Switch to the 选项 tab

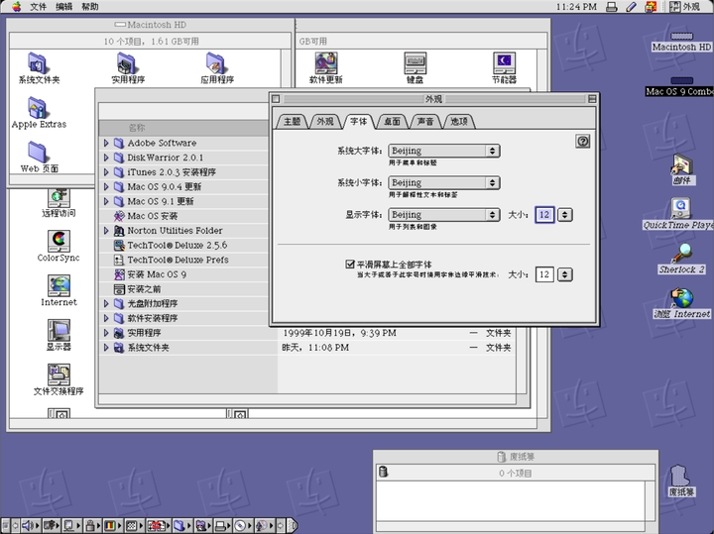pyautogui.click(x=459, y=122)
